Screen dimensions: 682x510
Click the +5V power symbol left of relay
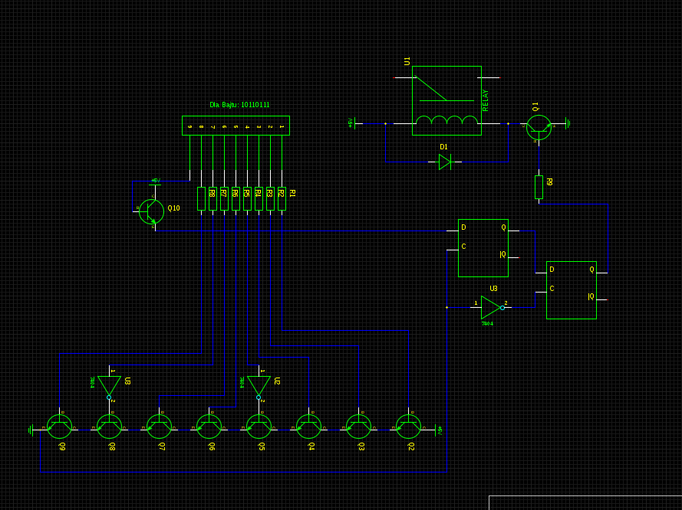tap(354, 123)
